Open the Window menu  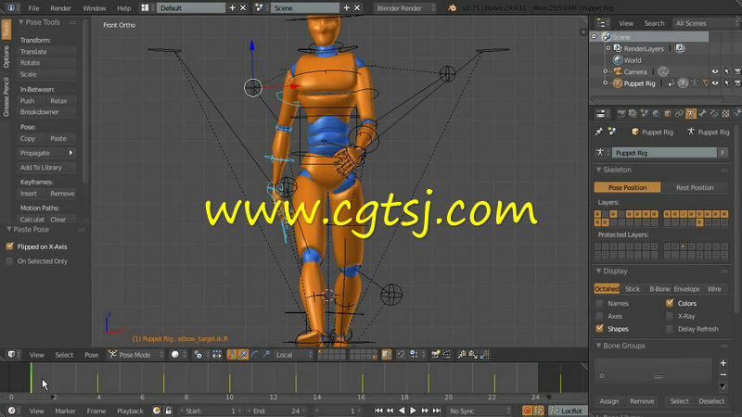click(95, 8)
